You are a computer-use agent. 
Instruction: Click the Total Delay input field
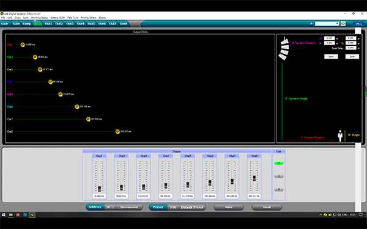click(351, 48)
